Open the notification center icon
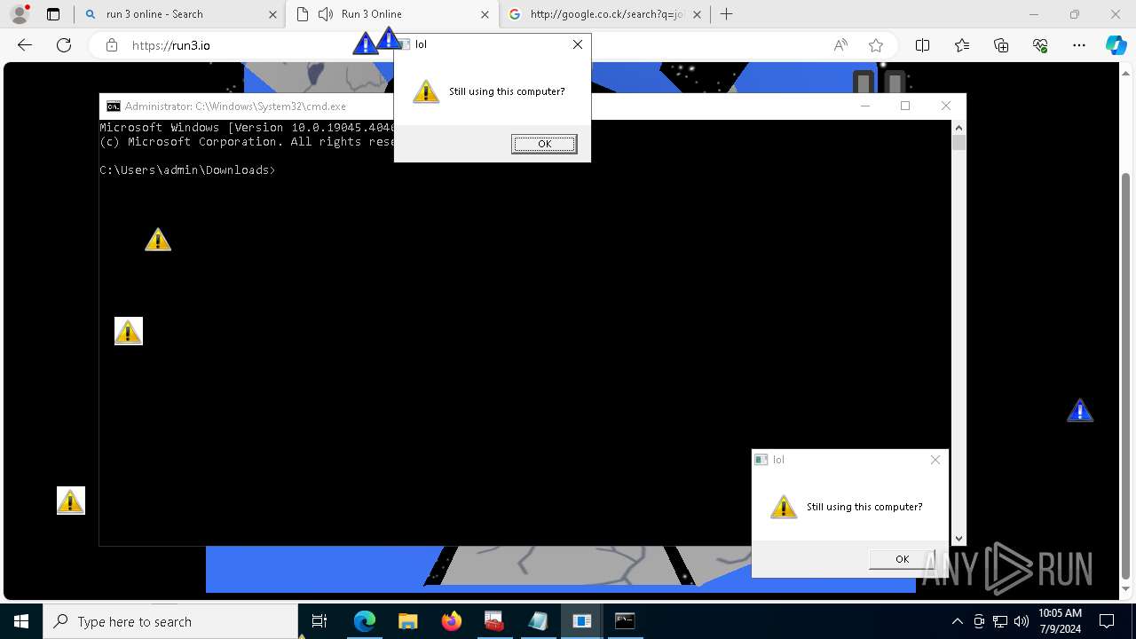This screenshot has height=639, width=1136. pos(1107,621)
